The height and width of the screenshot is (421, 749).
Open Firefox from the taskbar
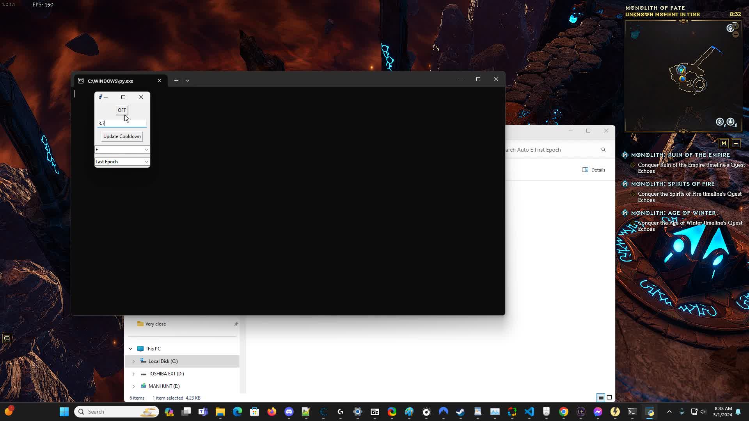coord(272,412)
